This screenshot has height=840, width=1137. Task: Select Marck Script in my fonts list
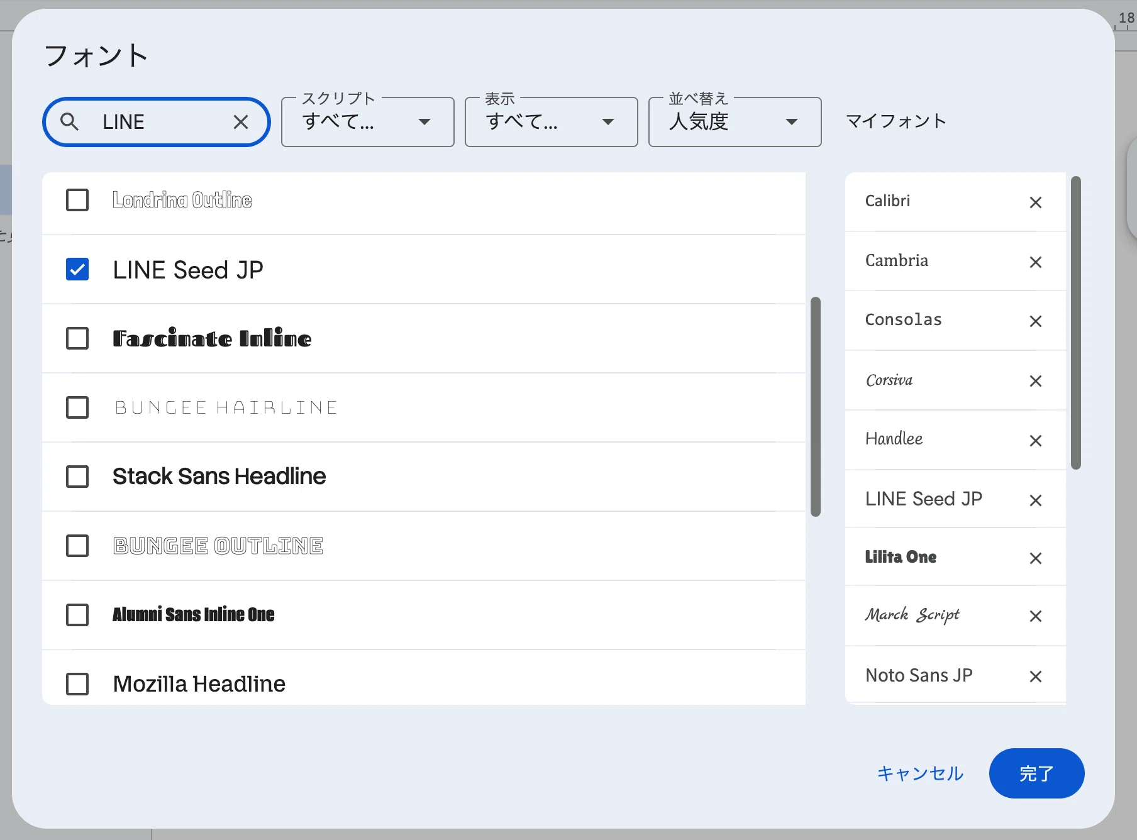(x=912, y=615)
